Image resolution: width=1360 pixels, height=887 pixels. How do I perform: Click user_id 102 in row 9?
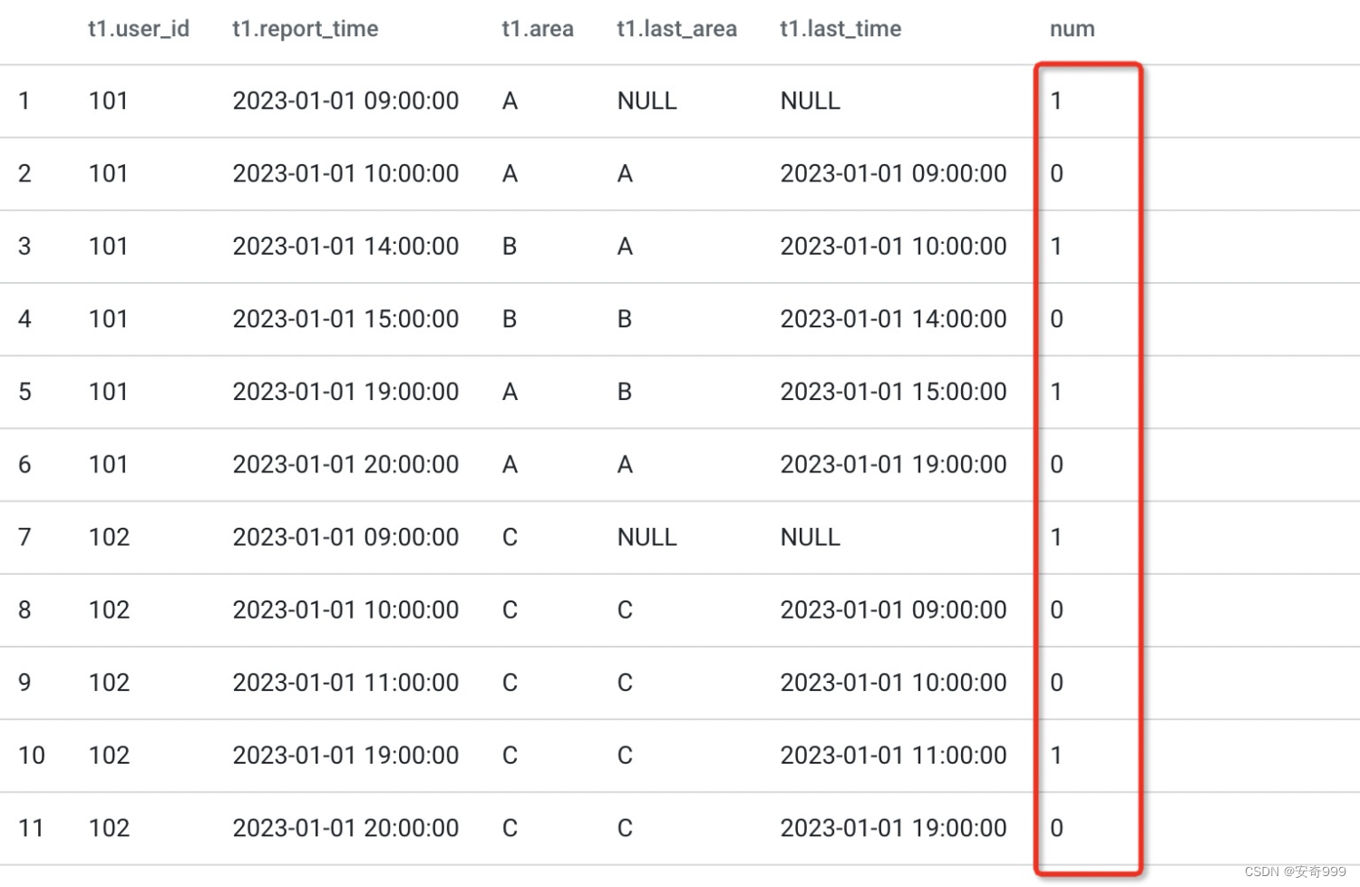[x=110, y=682]
